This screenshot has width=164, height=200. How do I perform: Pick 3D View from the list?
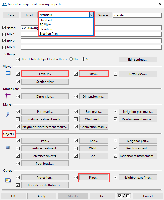tap(45, 25)
